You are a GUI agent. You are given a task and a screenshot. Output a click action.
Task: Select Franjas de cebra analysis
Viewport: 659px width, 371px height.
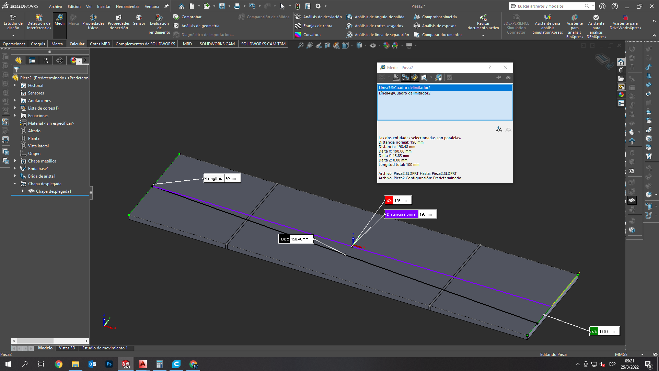point(317,26)
